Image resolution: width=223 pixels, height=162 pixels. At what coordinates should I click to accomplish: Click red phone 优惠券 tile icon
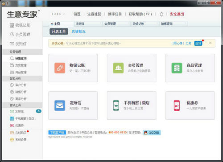(x=177, y=105)
